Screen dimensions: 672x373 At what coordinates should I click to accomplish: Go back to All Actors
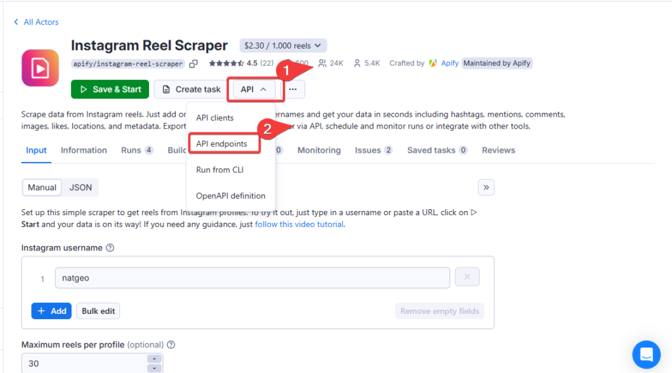[36, 22]
